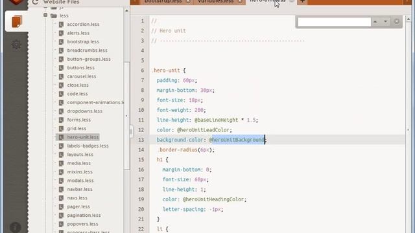The width and height of the screenshot is (415, 233).
Task: Find next match with down arrow
Action: 385,21
